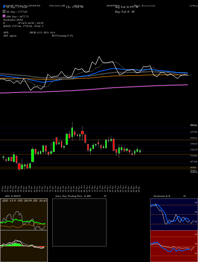
Task: Click the 1752.79 price axis label
Action: pos(194,150)
